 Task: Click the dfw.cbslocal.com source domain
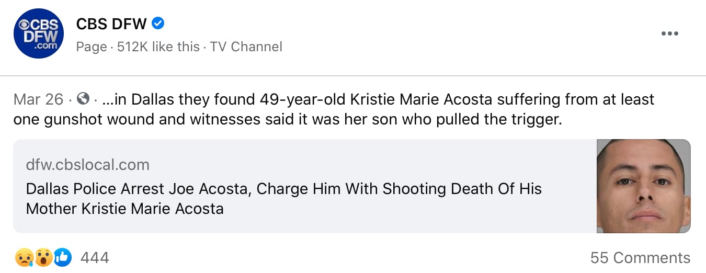(87, 165)
